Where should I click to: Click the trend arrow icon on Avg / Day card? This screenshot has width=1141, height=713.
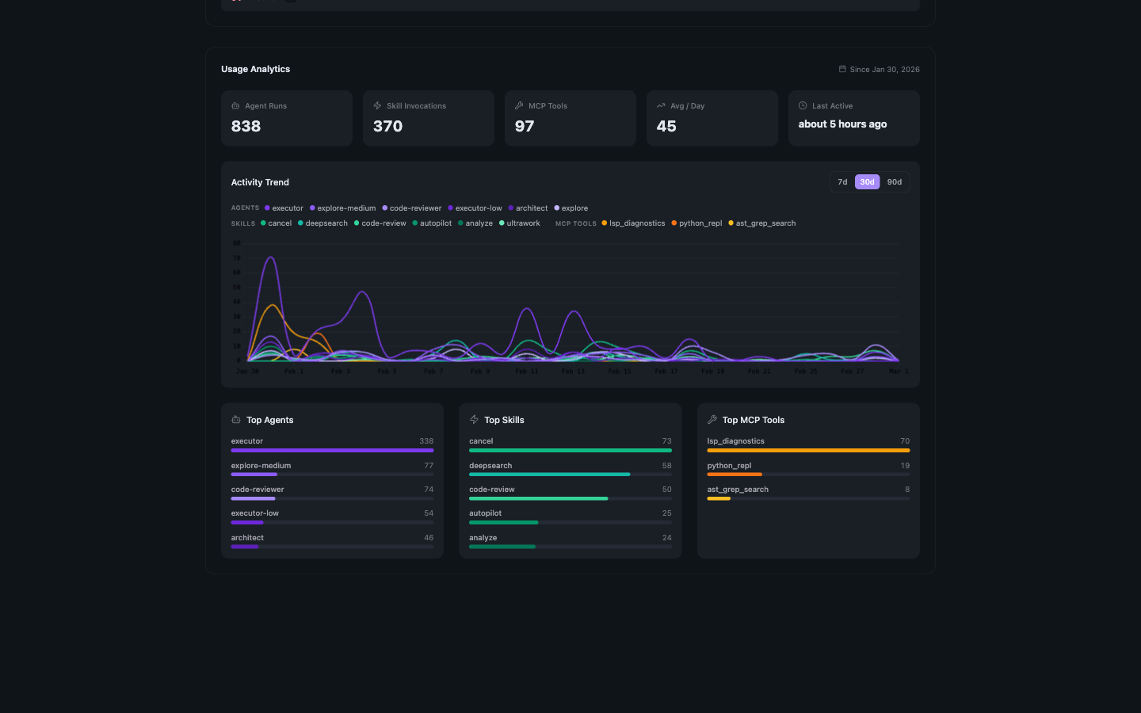tap(661, 105)
